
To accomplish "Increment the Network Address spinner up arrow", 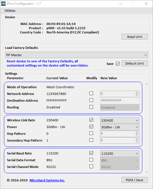I will point(137,93).
